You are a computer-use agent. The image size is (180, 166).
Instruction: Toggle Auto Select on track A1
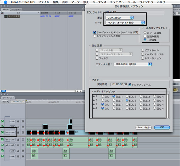23,140
